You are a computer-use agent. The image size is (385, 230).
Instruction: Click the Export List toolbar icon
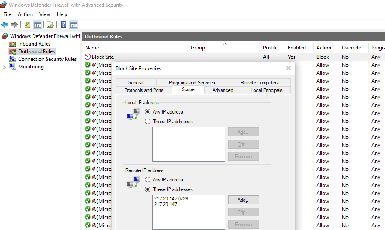50,25
